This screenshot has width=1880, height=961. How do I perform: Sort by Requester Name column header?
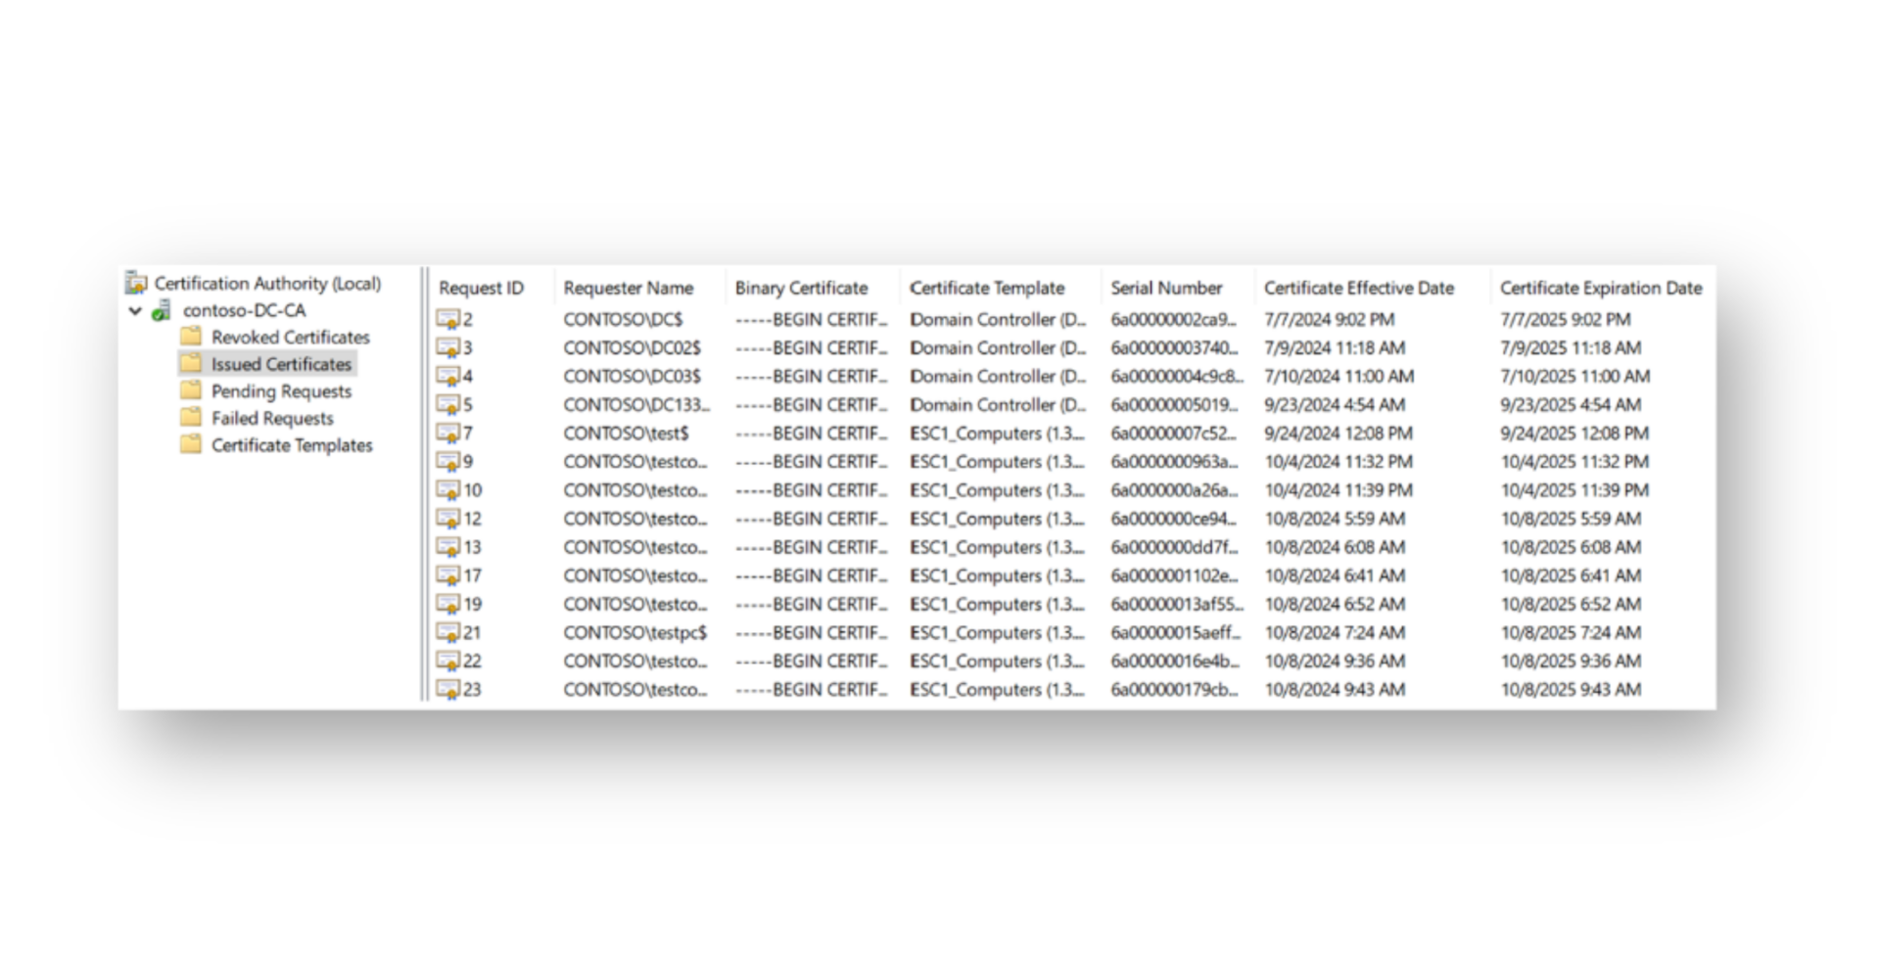pos(628,289)
